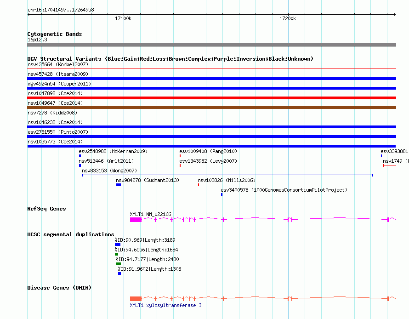This screenshot has width=409, height=319.
Task: Open the XYLT1|NM_022166 gene label
Action: coord(151,214)
